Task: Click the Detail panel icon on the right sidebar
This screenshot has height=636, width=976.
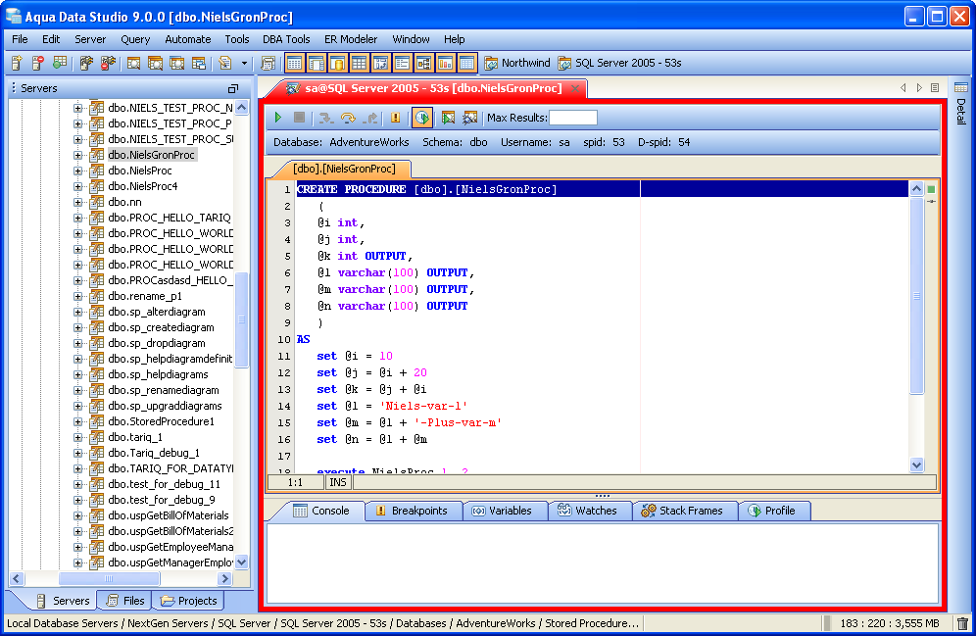Action: tap(960, 88)
